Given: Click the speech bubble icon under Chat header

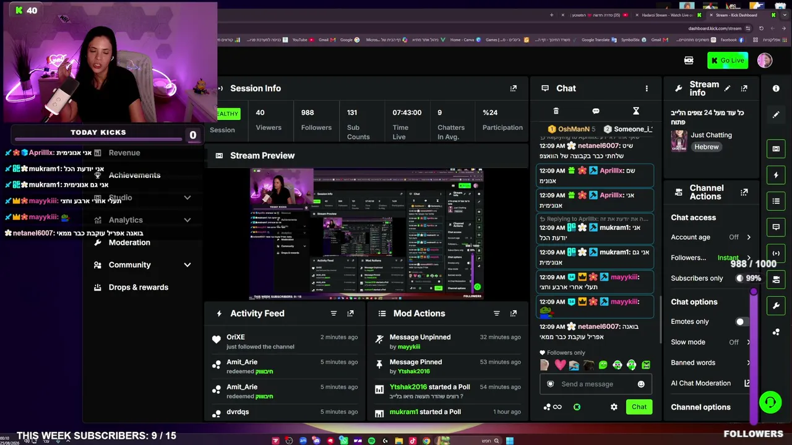Looking at the screenshot, I should tap(596, 111).
